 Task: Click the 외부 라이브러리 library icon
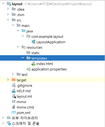9,118
